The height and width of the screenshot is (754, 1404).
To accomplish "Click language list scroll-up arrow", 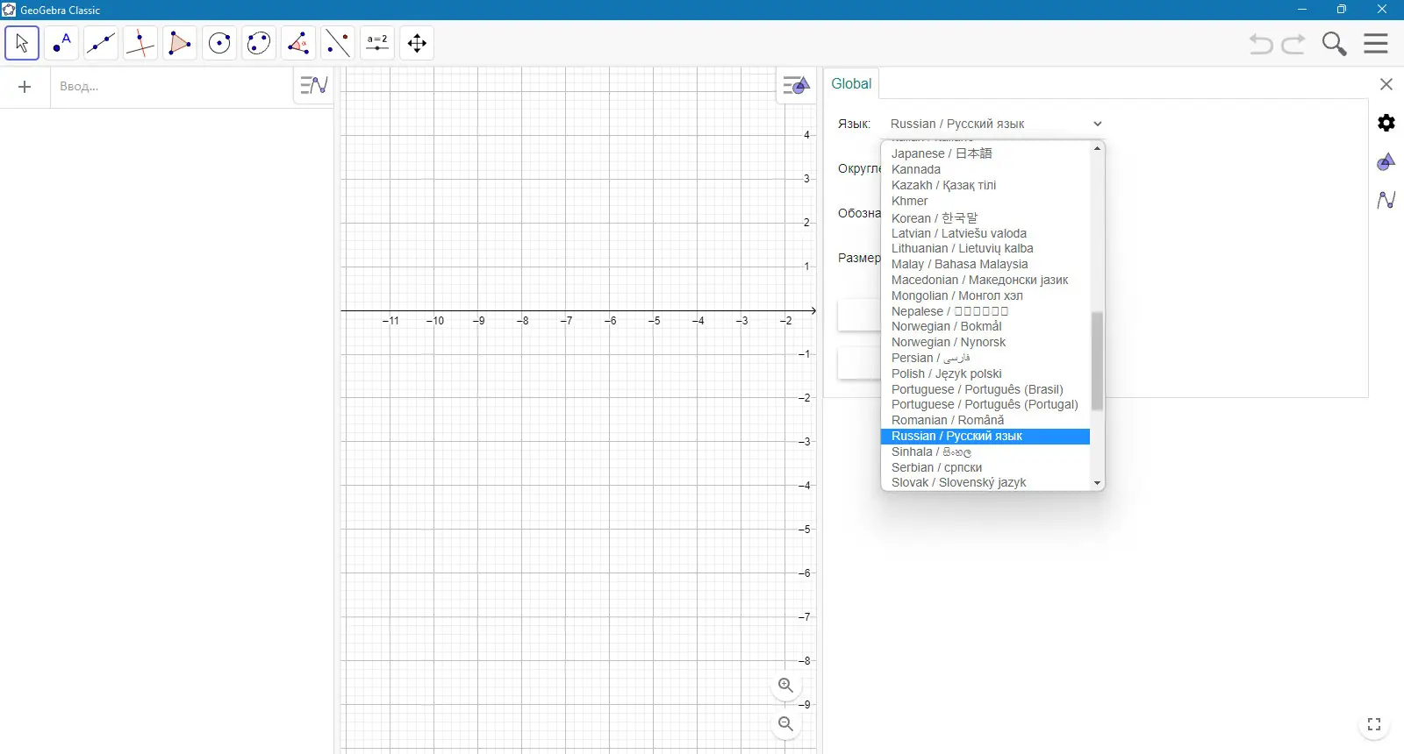I will click(1097, 148).
